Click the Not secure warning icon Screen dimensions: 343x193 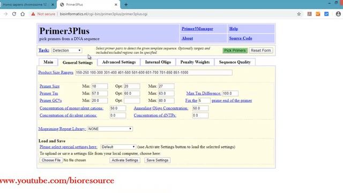point(33,14)
